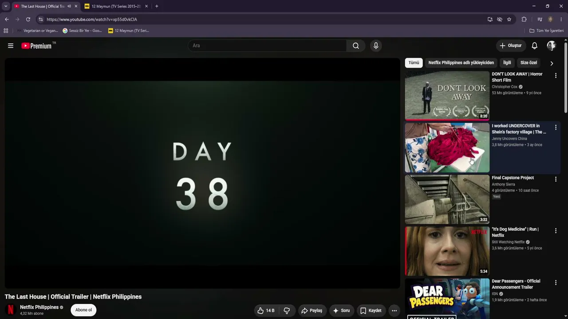This screenshot has height=319, width=568.
Task: Switch to the 12 Maymun browser tab
Action: coord(116,6)
